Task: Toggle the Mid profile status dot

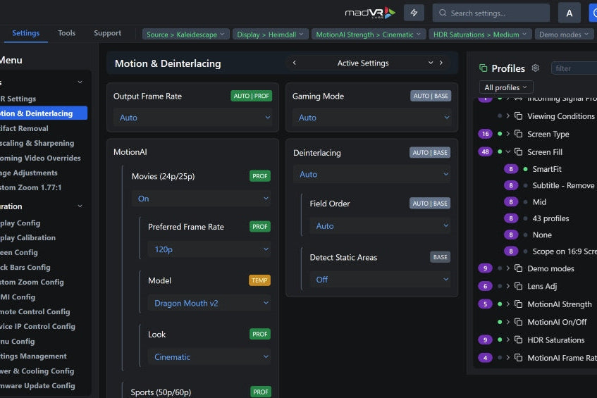Action: point(525,202)
